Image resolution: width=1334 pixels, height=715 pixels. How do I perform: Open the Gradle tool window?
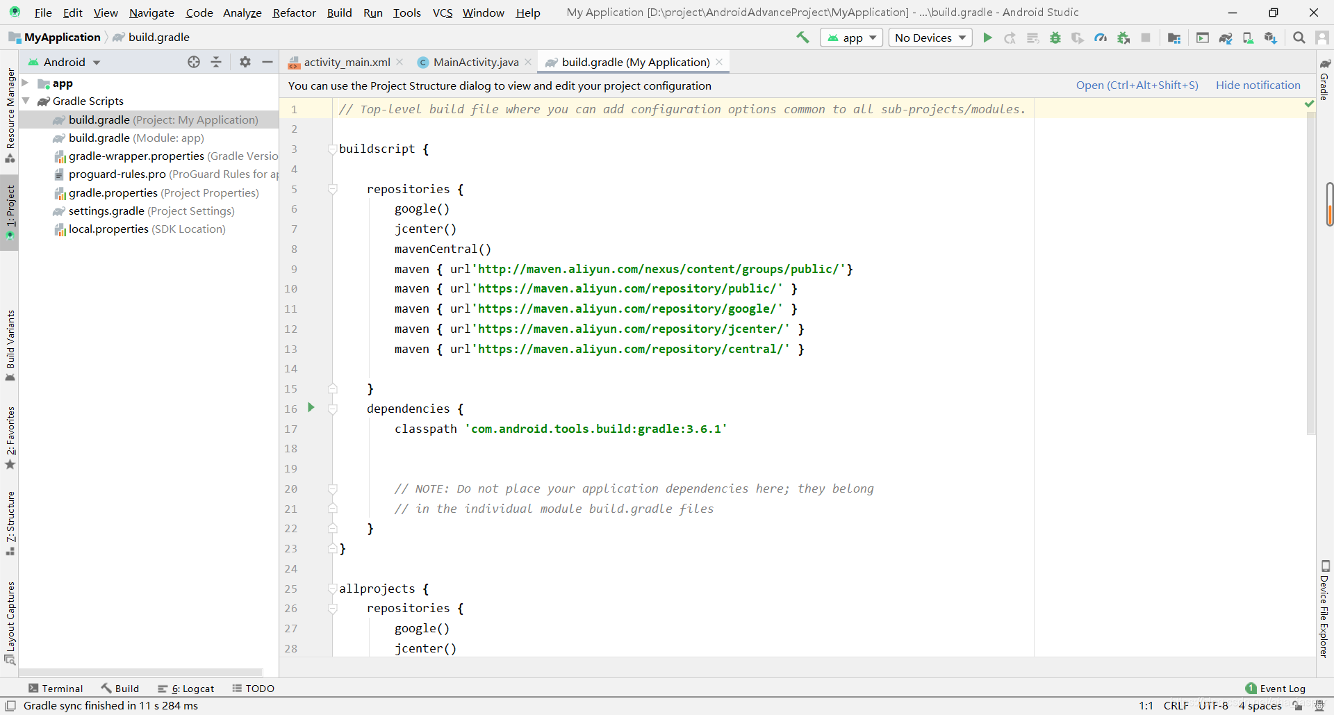(1325, 79)
